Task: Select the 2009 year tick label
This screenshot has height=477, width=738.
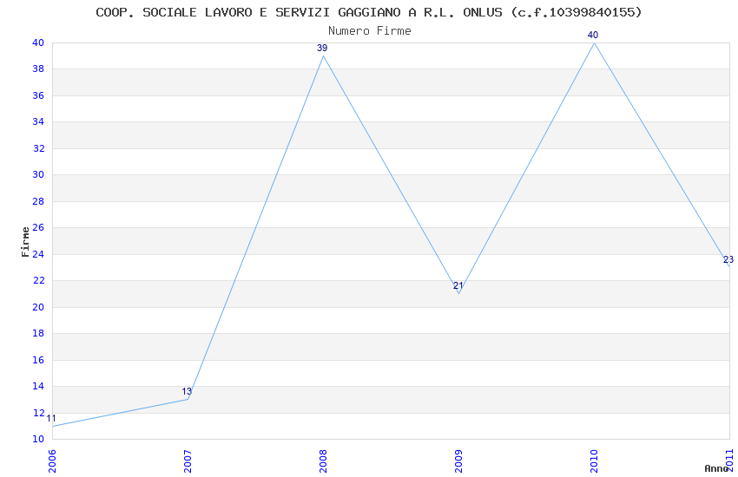Action: [458, 461]
